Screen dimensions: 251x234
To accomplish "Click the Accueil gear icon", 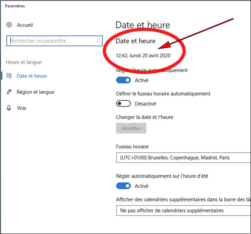I will coord(9,25).
